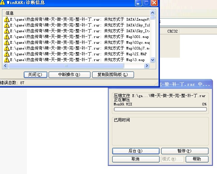Screen dimensions: 217x174
Task: Select the error text for Map\03hj7
Action: click(x=80, y=49)
